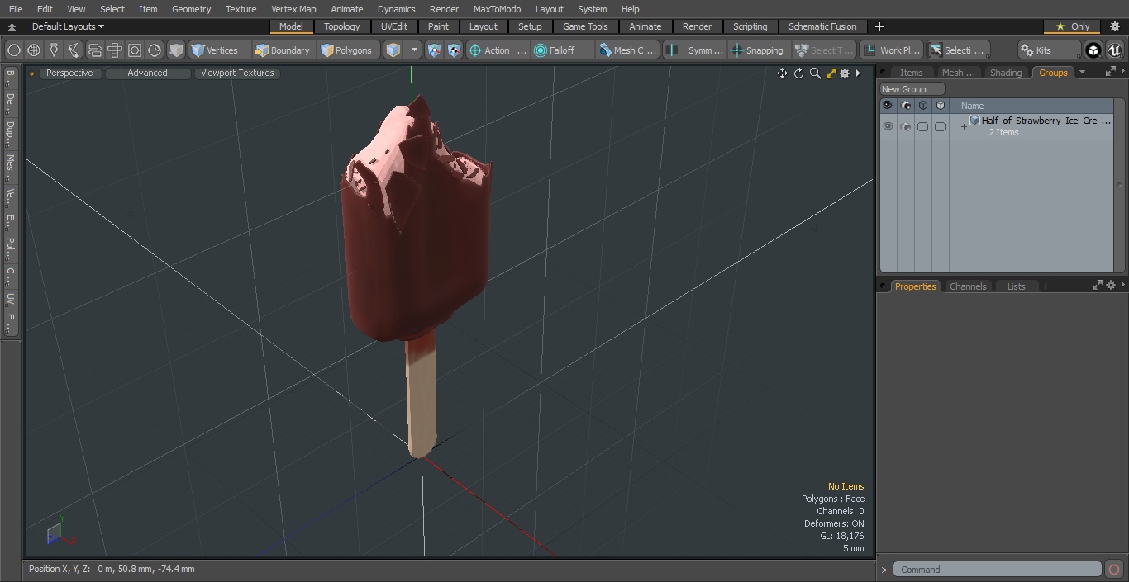Switch to the Paint layout tab

439,26
